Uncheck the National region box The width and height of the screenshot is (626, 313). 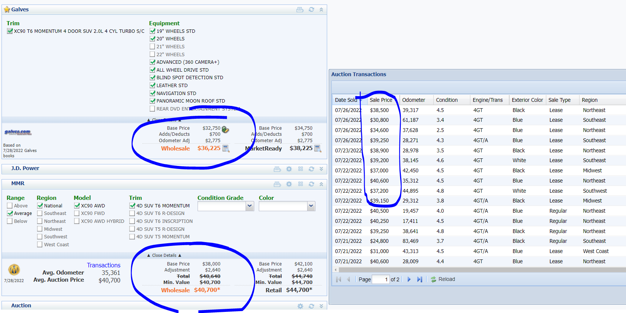point(40,206)
